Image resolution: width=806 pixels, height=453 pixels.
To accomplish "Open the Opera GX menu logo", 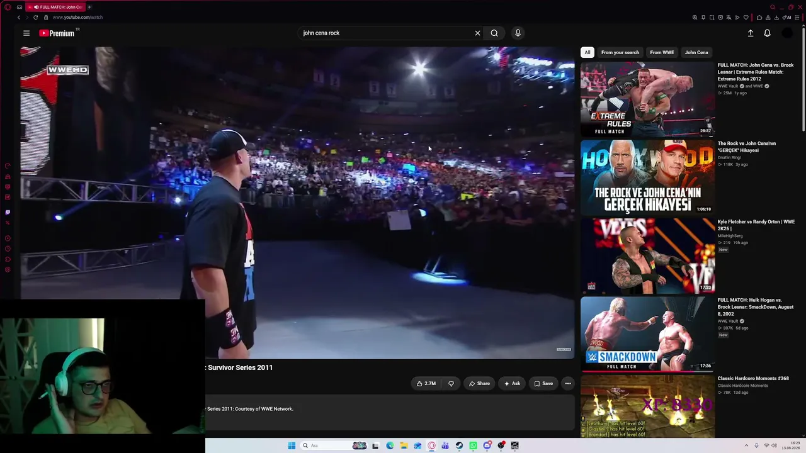I will pyautogui.click(x=8, y=7).
